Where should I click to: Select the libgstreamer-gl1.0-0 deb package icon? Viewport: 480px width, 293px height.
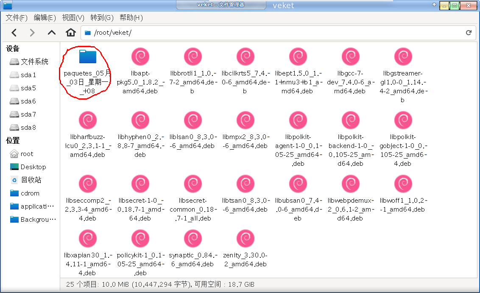[403, 57]
